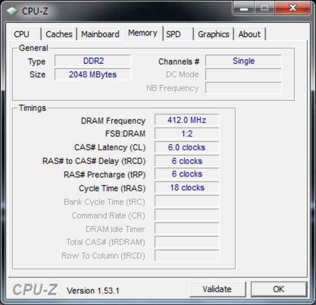Click the Channels # field showing Single
This screenshot has height=305, width=316.
(243, 60)
